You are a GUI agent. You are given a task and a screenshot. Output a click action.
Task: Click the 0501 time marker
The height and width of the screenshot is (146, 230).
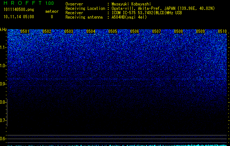click(25, 31)
